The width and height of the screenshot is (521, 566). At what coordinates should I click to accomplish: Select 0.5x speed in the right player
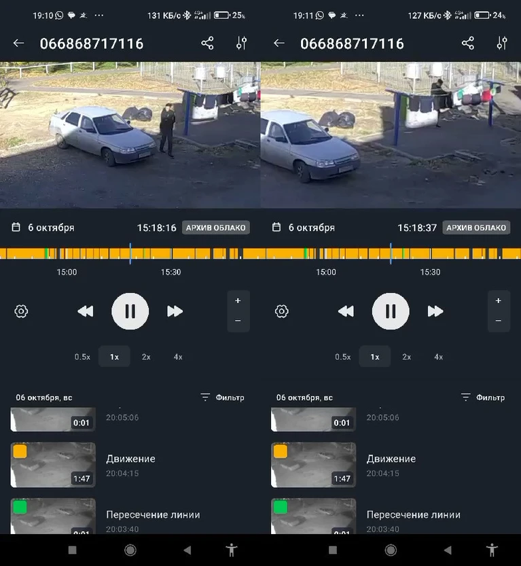click(x=343, y=357)
